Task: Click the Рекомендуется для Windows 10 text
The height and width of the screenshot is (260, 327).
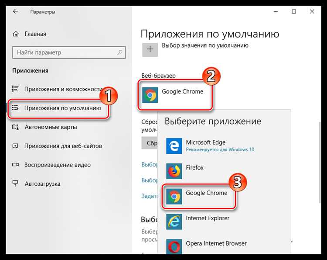Action: coord(220,149)
